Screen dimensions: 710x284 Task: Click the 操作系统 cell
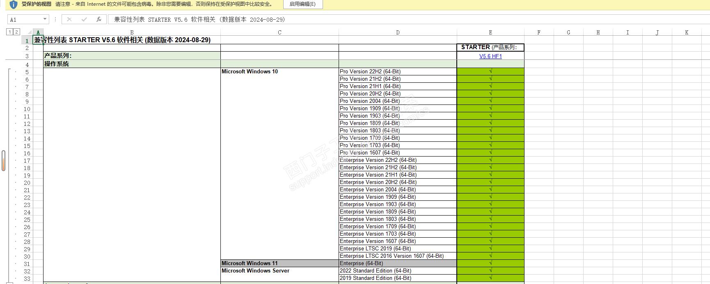pos(132,64)
